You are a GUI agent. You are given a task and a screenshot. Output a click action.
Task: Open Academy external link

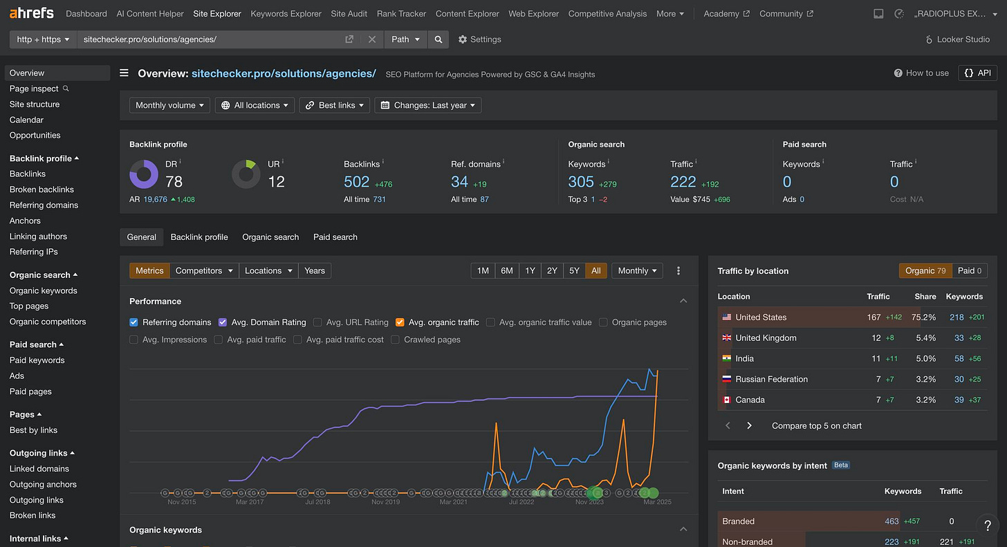coord(726,13)
